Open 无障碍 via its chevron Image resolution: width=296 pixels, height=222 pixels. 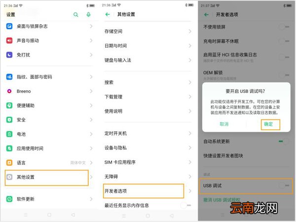[x=190, y=177]
